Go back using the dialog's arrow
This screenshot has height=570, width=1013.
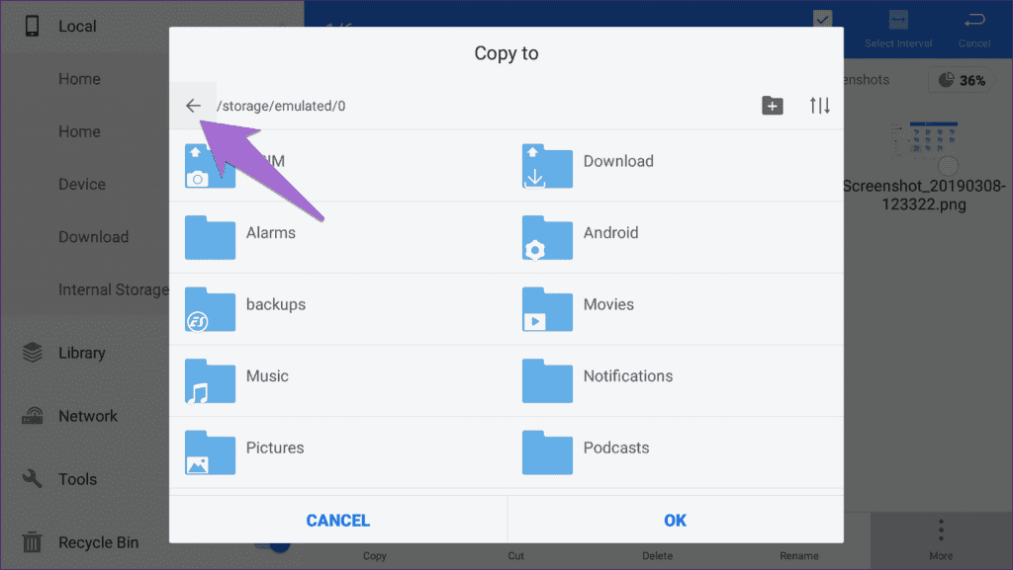coord(193,106)
